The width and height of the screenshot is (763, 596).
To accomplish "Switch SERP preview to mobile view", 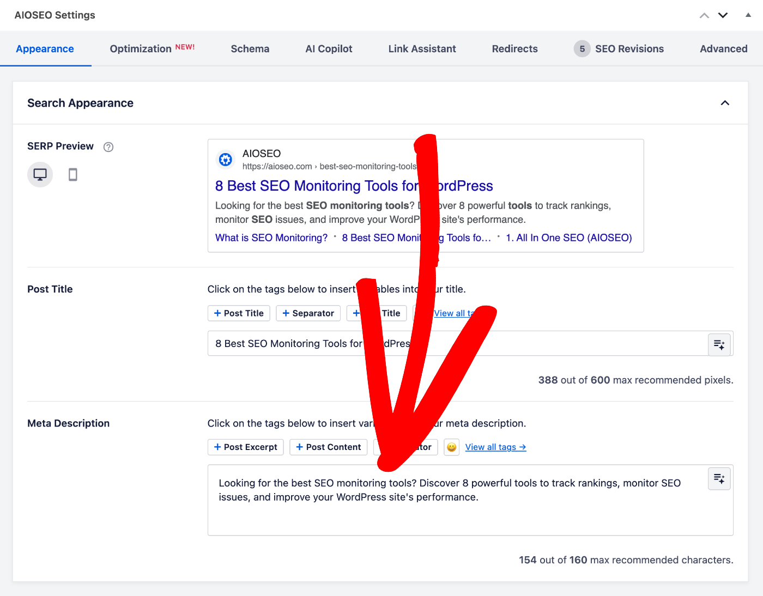I will [x=72, y=174].
